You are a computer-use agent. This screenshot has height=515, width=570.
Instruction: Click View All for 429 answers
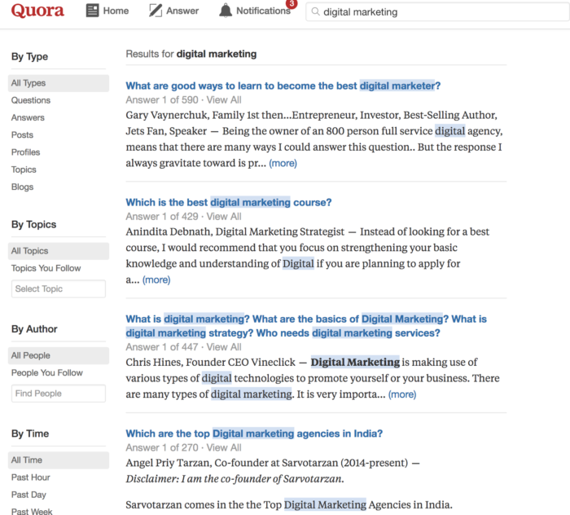(224, 217)
